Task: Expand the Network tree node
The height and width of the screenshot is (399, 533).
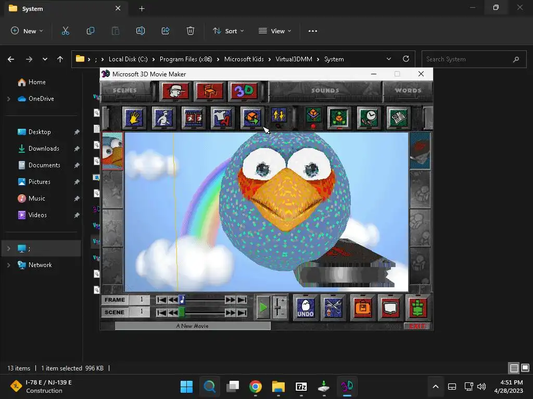Action: coord(8,265)
